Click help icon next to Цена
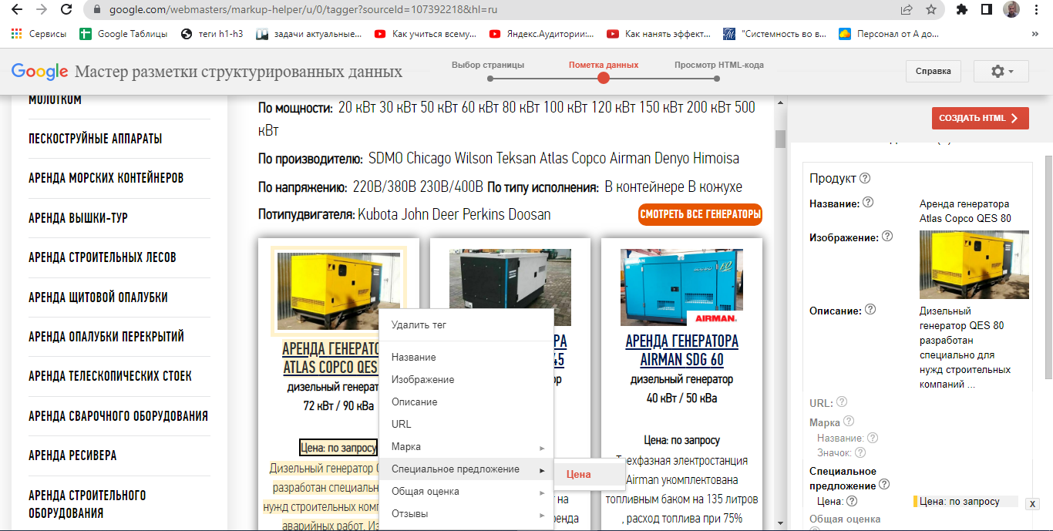The image size is (1053, 531). [x=852, y=501]
